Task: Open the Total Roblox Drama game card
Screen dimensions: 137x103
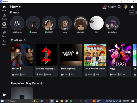Action: coord(95,60)
